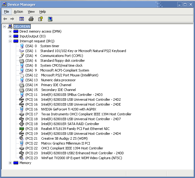Click the System timer device icon
This screenshot has width=195, height=178.
pos(22,46)
